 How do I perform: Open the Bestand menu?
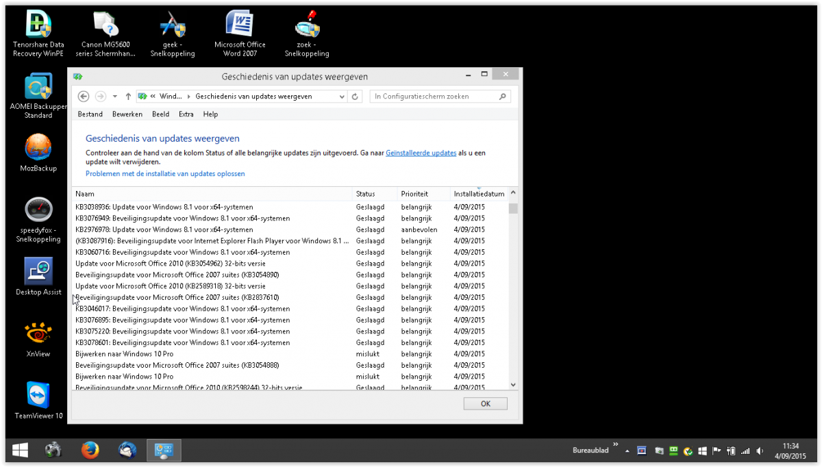(90, 114)
